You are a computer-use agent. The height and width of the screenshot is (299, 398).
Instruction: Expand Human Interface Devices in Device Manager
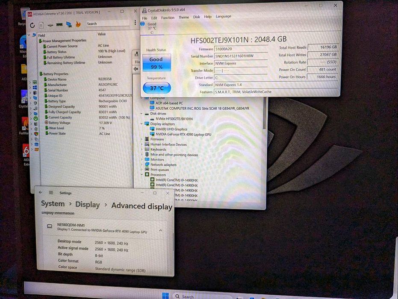(142, 144)
